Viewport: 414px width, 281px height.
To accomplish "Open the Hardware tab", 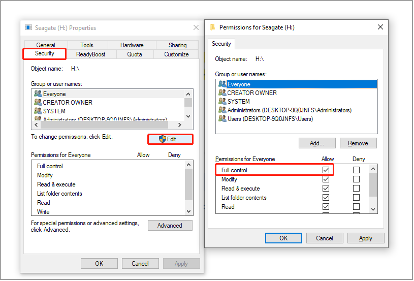I will tap(132, 45).
